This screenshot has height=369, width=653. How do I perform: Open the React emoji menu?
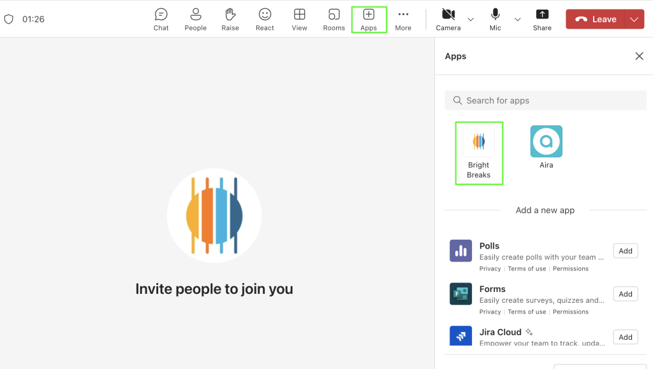265,19
